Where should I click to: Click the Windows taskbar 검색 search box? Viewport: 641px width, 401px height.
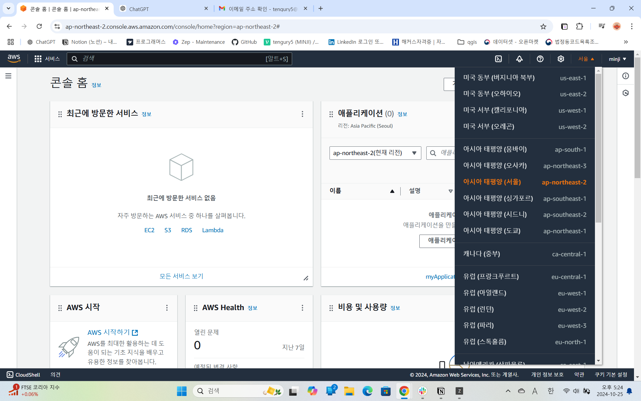tap(238, 391)
